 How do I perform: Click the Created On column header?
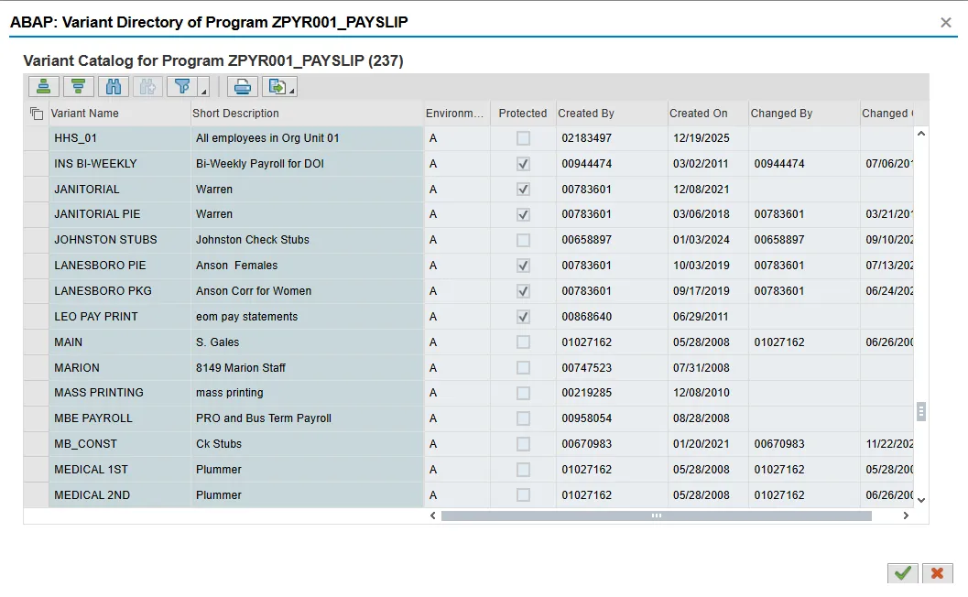click(698, 114)
